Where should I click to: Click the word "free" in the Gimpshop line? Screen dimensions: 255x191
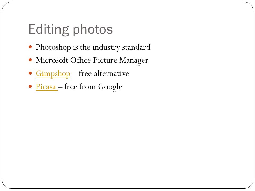(x=85, y=73)
